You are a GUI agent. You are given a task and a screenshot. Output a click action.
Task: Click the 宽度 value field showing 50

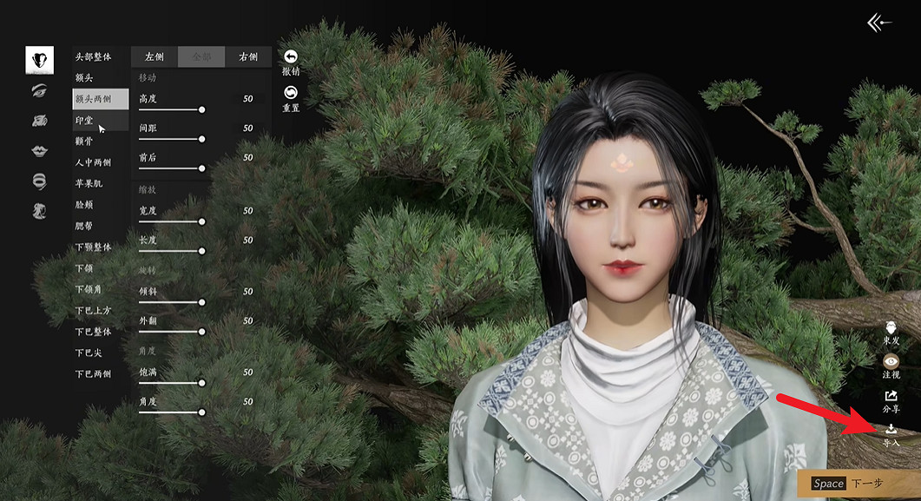[247, 211]
